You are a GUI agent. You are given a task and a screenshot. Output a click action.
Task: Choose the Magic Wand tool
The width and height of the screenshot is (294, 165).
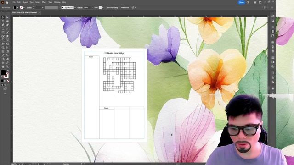coord(3,21)
